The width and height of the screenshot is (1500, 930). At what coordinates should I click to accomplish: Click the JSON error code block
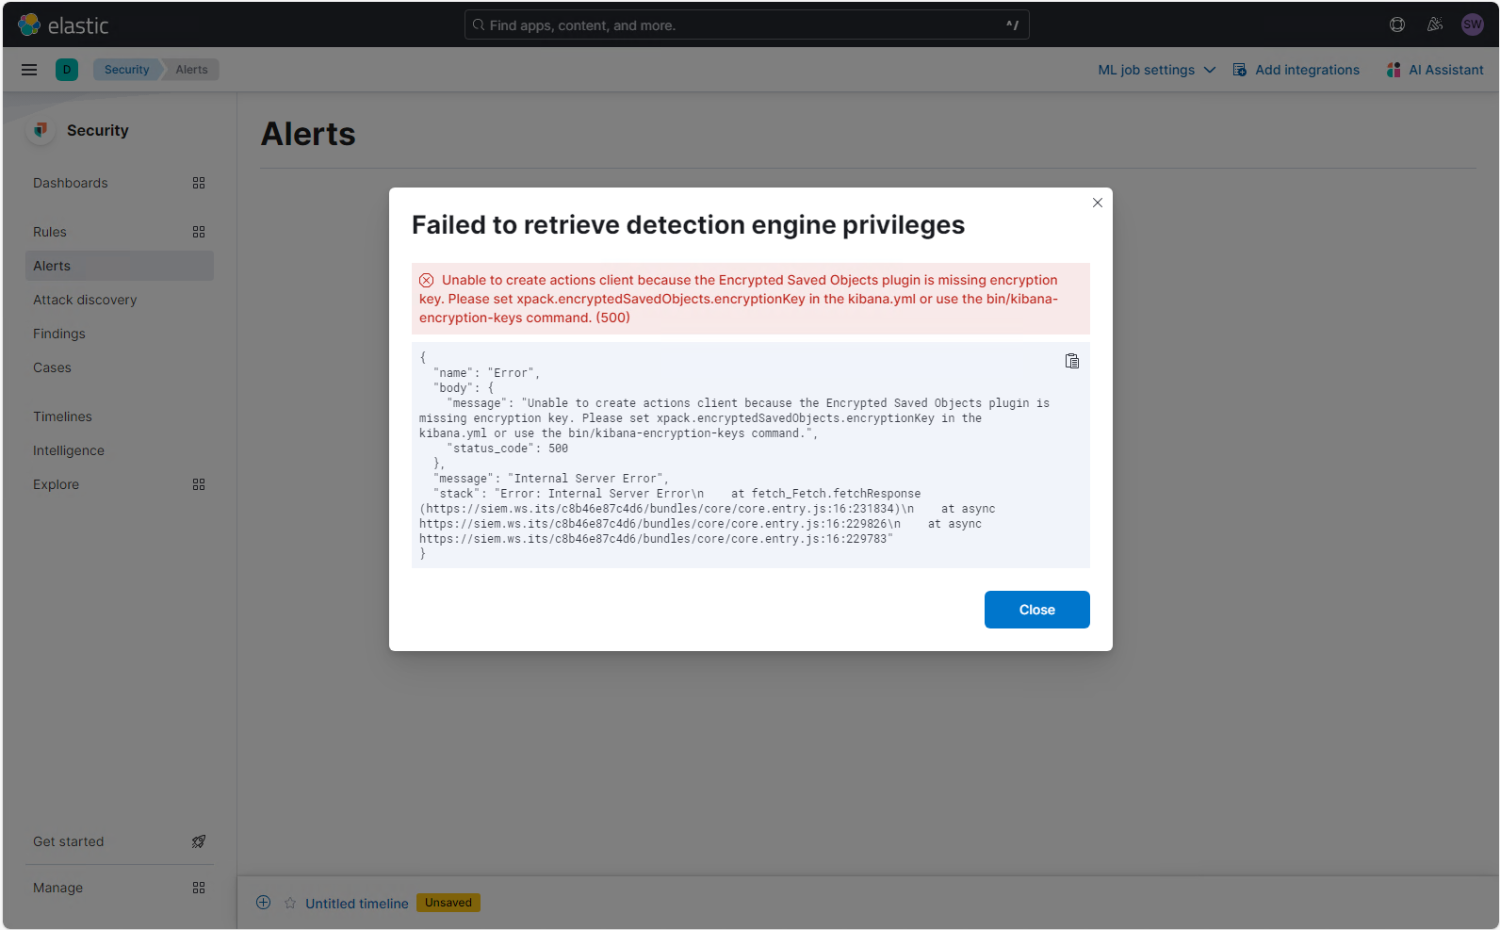(751, 455)
